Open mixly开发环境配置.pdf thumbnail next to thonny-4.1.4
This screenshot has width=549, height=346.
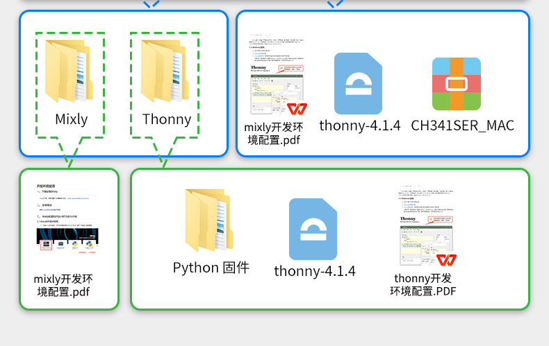coord(277,75)
